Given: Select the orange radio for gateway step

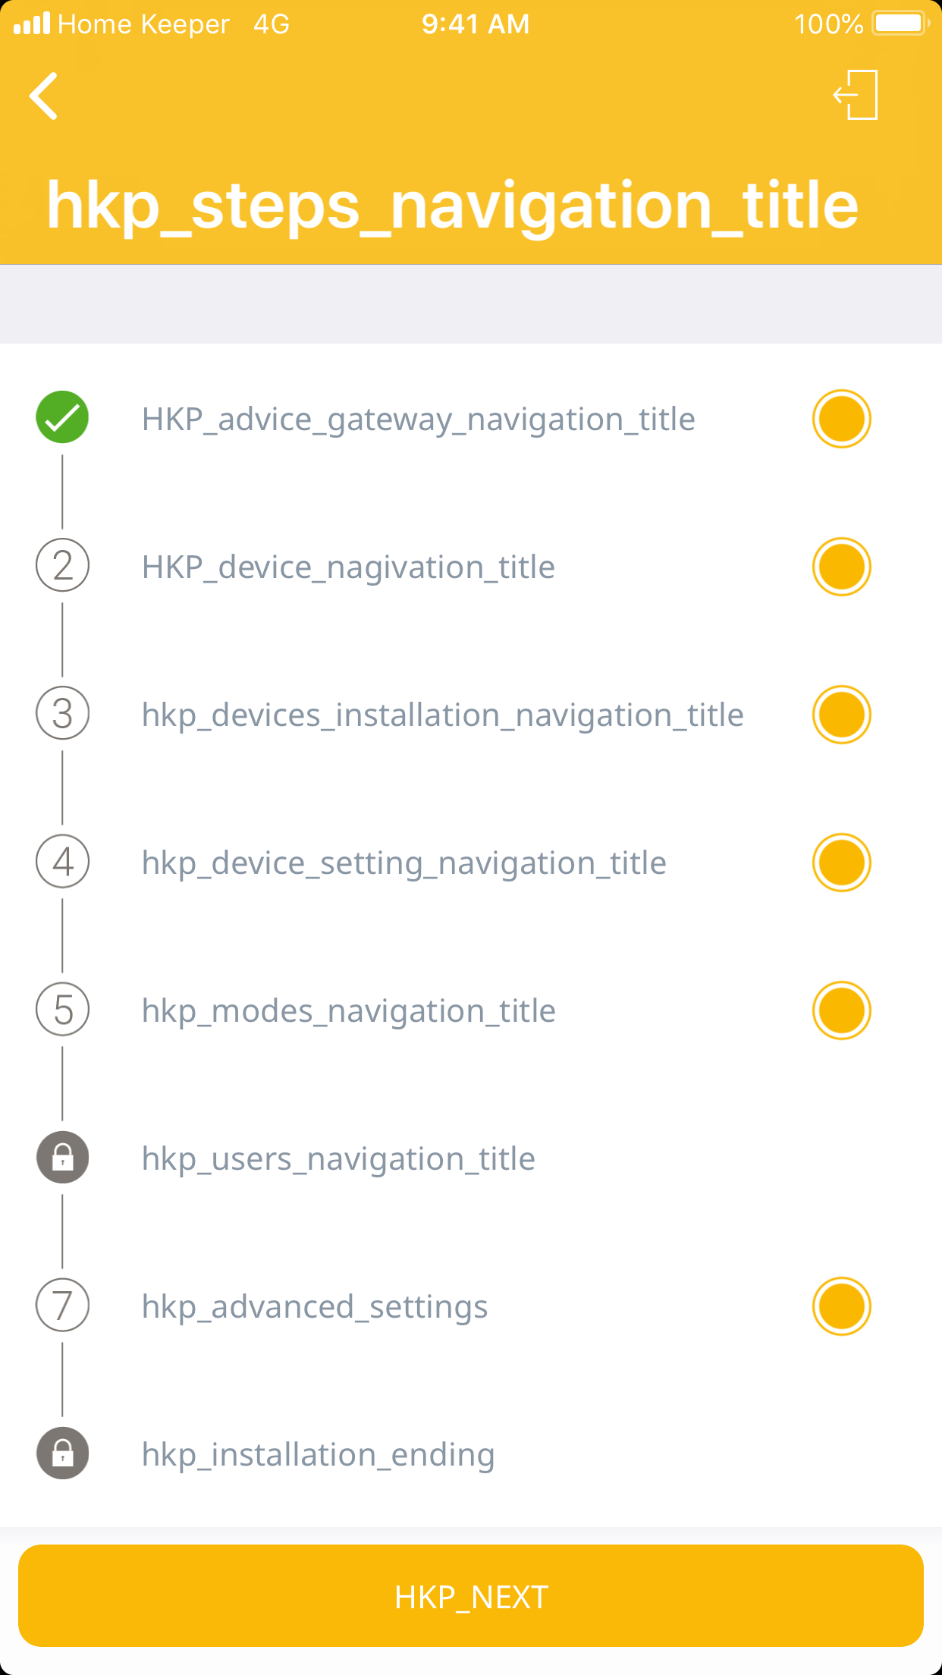Looking at the screenshot, I should click(841, 419).
